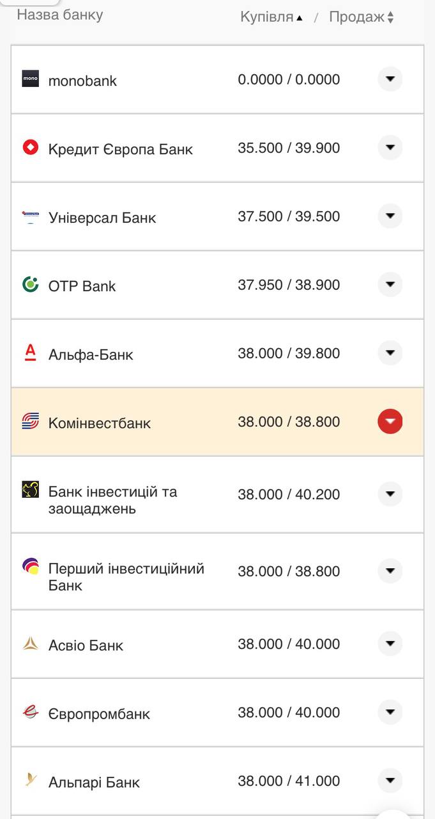Click the Універсал Банк logo
The image size is (435, 819).
point(31,216)
